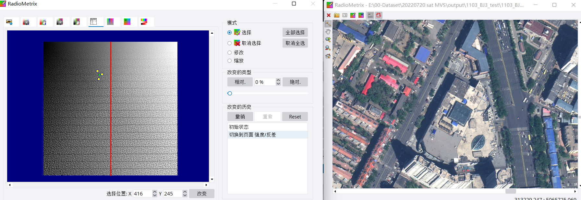
Task: Click the Reset button
Action: 295,117
